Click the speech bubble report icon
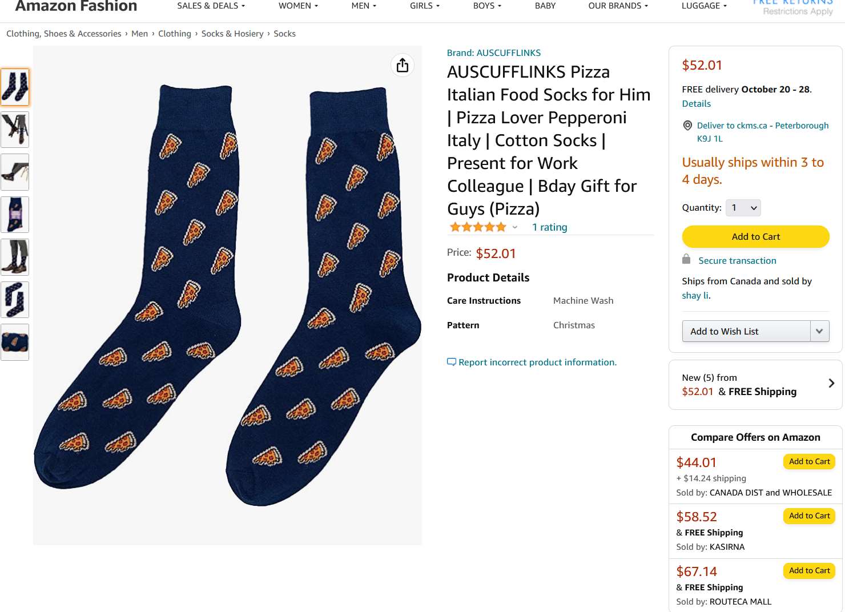The height and width of the screenshot is (612, 845). coord(451,362)
